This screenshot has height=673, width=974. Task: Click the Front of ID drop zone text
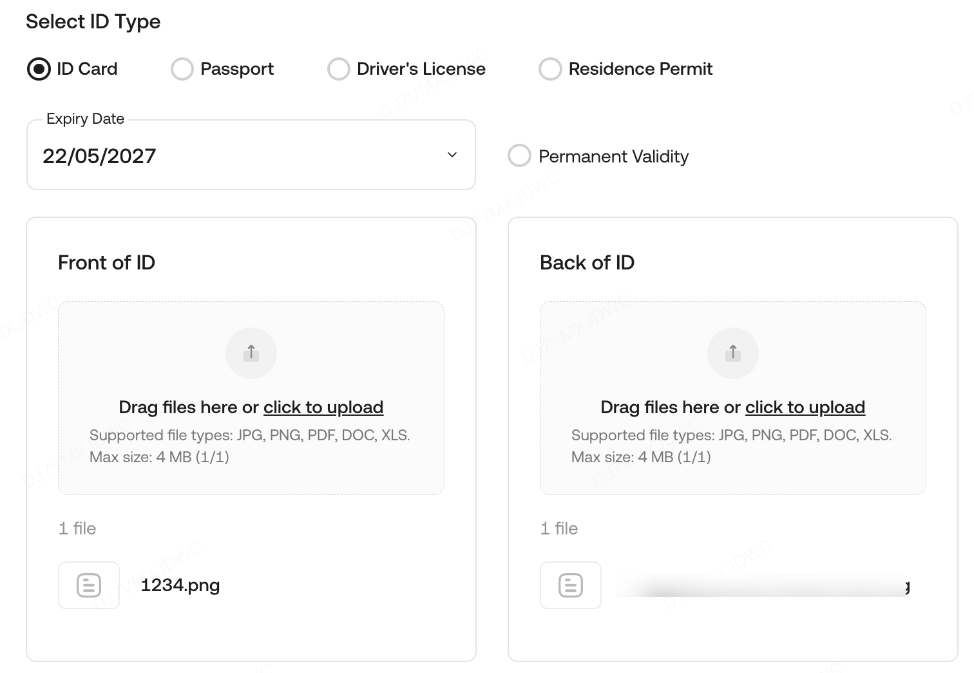tap(188, 407)
